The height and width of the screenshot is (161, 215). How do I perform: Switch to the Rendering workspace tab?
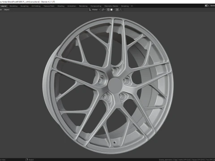83,6
